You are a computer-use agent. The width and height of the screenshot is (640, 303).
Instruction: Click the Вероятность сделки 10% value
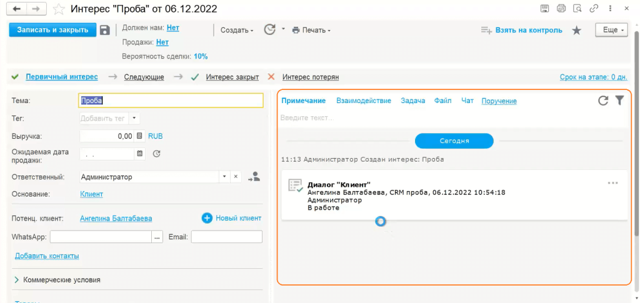201,57
